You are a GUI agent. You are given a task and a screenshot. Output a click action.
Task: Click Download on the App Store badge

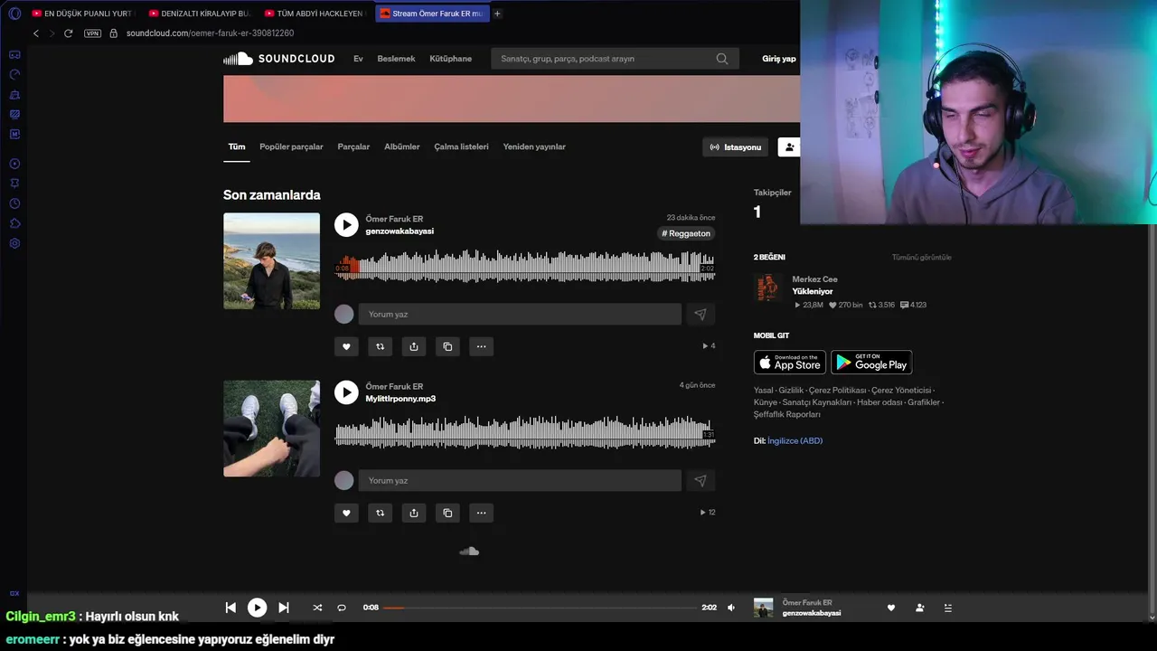click(790, 362)
